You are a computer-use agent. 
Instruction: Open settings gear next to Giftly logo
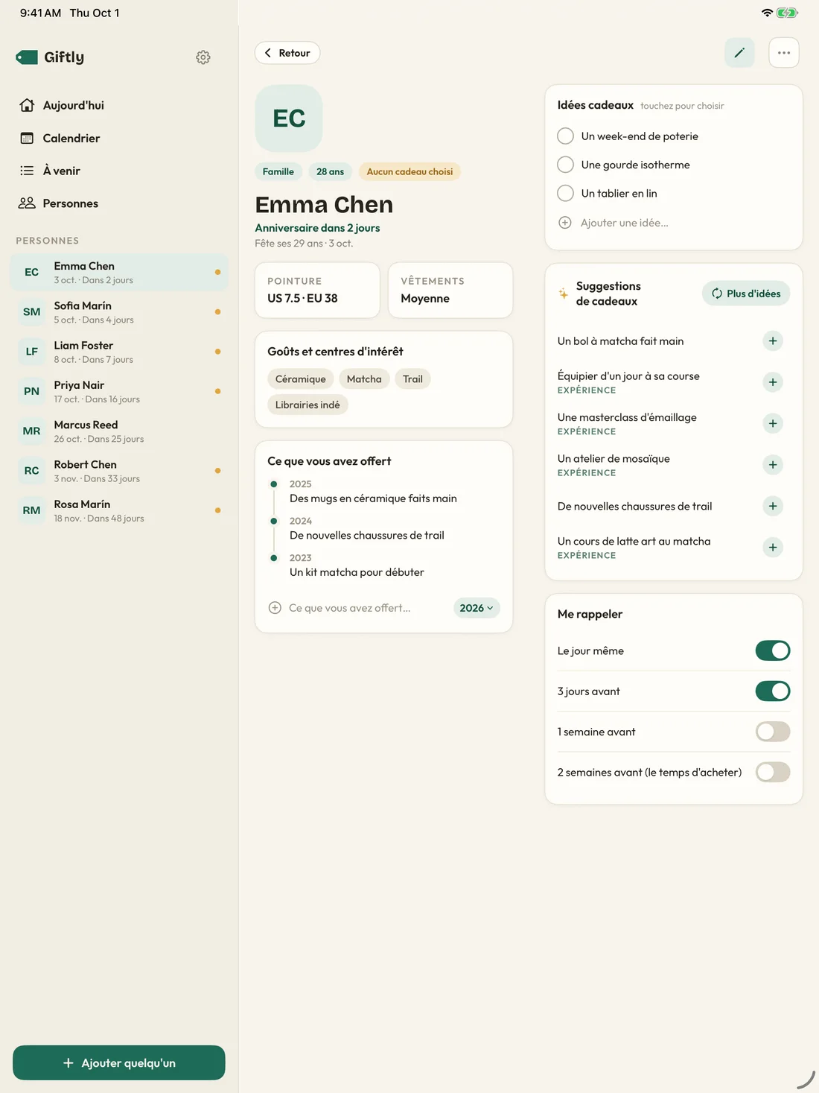tap(203, 57)
